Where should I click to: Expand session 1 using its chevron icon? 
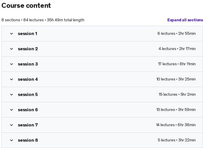[x=12, y=34]
